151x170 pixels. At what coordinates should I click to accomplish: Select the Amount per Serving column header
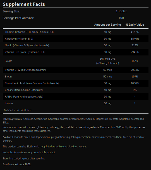tap(107, 25)
